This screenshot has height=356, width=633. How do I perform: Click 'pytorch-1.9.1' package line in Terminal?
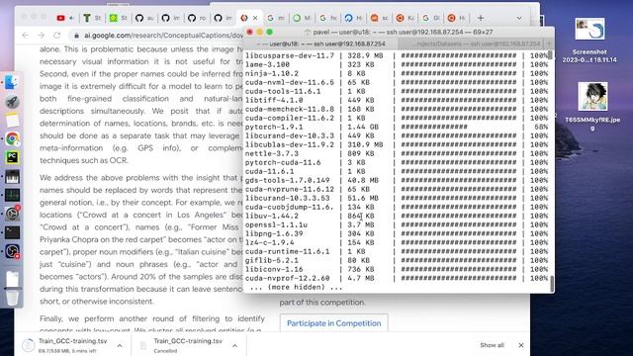point(274,127)
